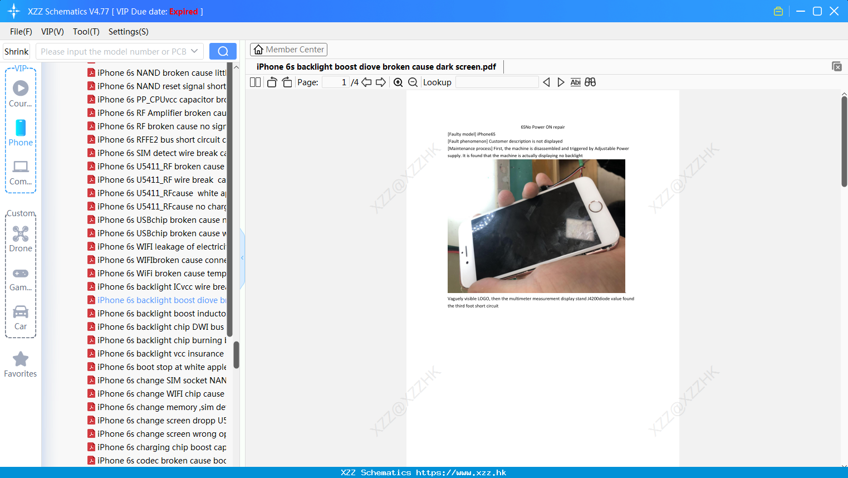The width and height of the screenshot is (848, 478).
Task: Open iPhone 6s WIFI leakage of electricity
Action: [158, 247]
